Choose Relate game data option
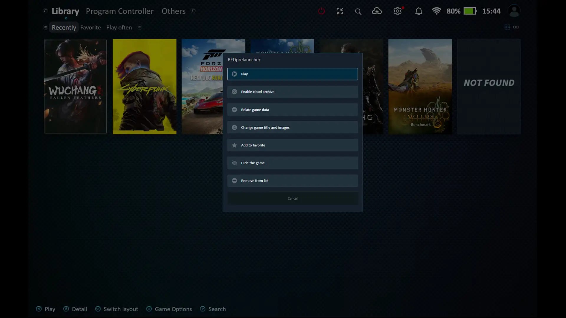This screenshot has height=318, width=566. (292, 110)
